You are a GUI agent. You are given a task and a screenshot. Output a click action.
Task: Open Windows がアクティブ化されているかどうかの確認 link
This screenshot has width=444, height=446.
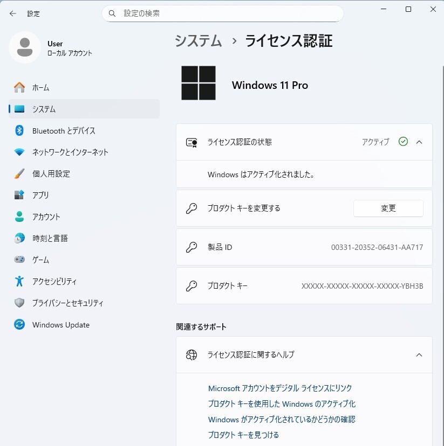click(x=282, y=420)
